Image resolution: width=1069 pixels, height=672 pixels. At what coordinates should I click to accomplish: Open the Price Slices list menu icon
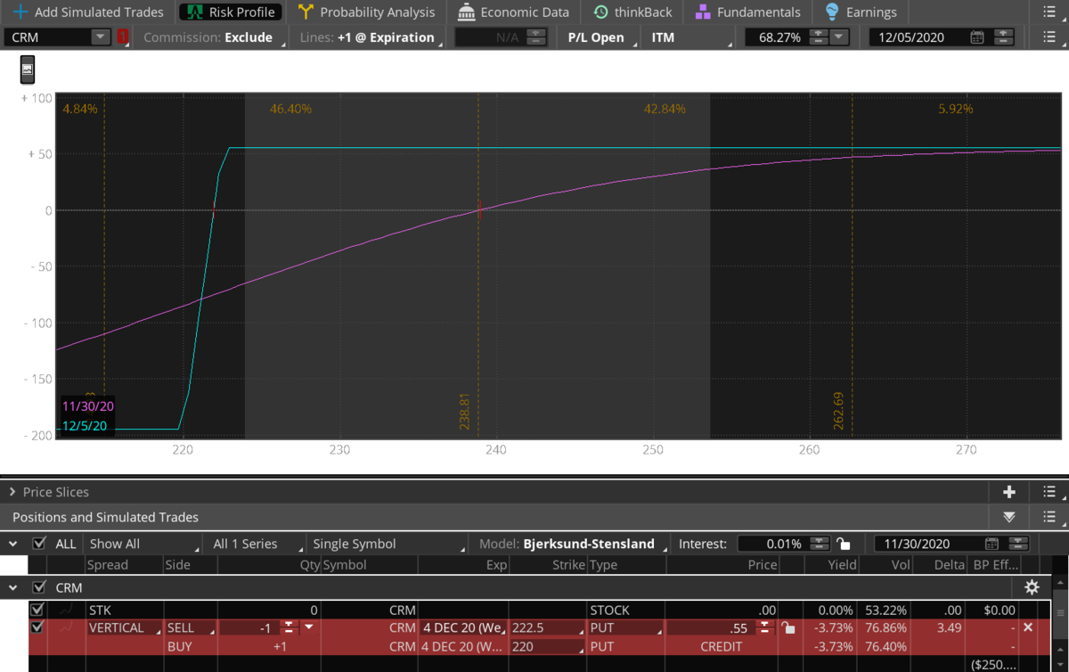pyautogui.click(x=1049, y=492)
